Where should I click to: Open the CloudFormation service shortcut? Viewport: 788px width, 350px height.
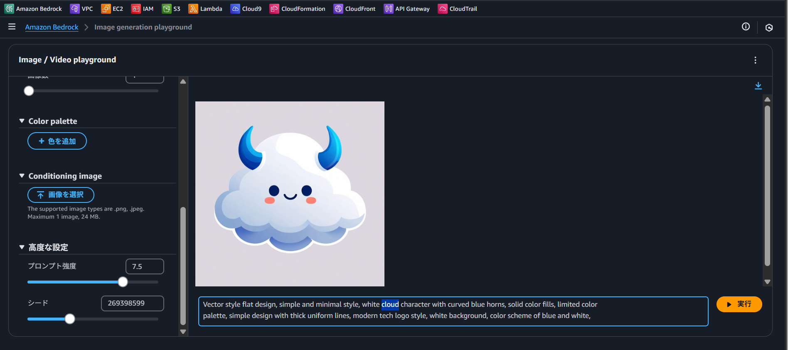point(298,9)
